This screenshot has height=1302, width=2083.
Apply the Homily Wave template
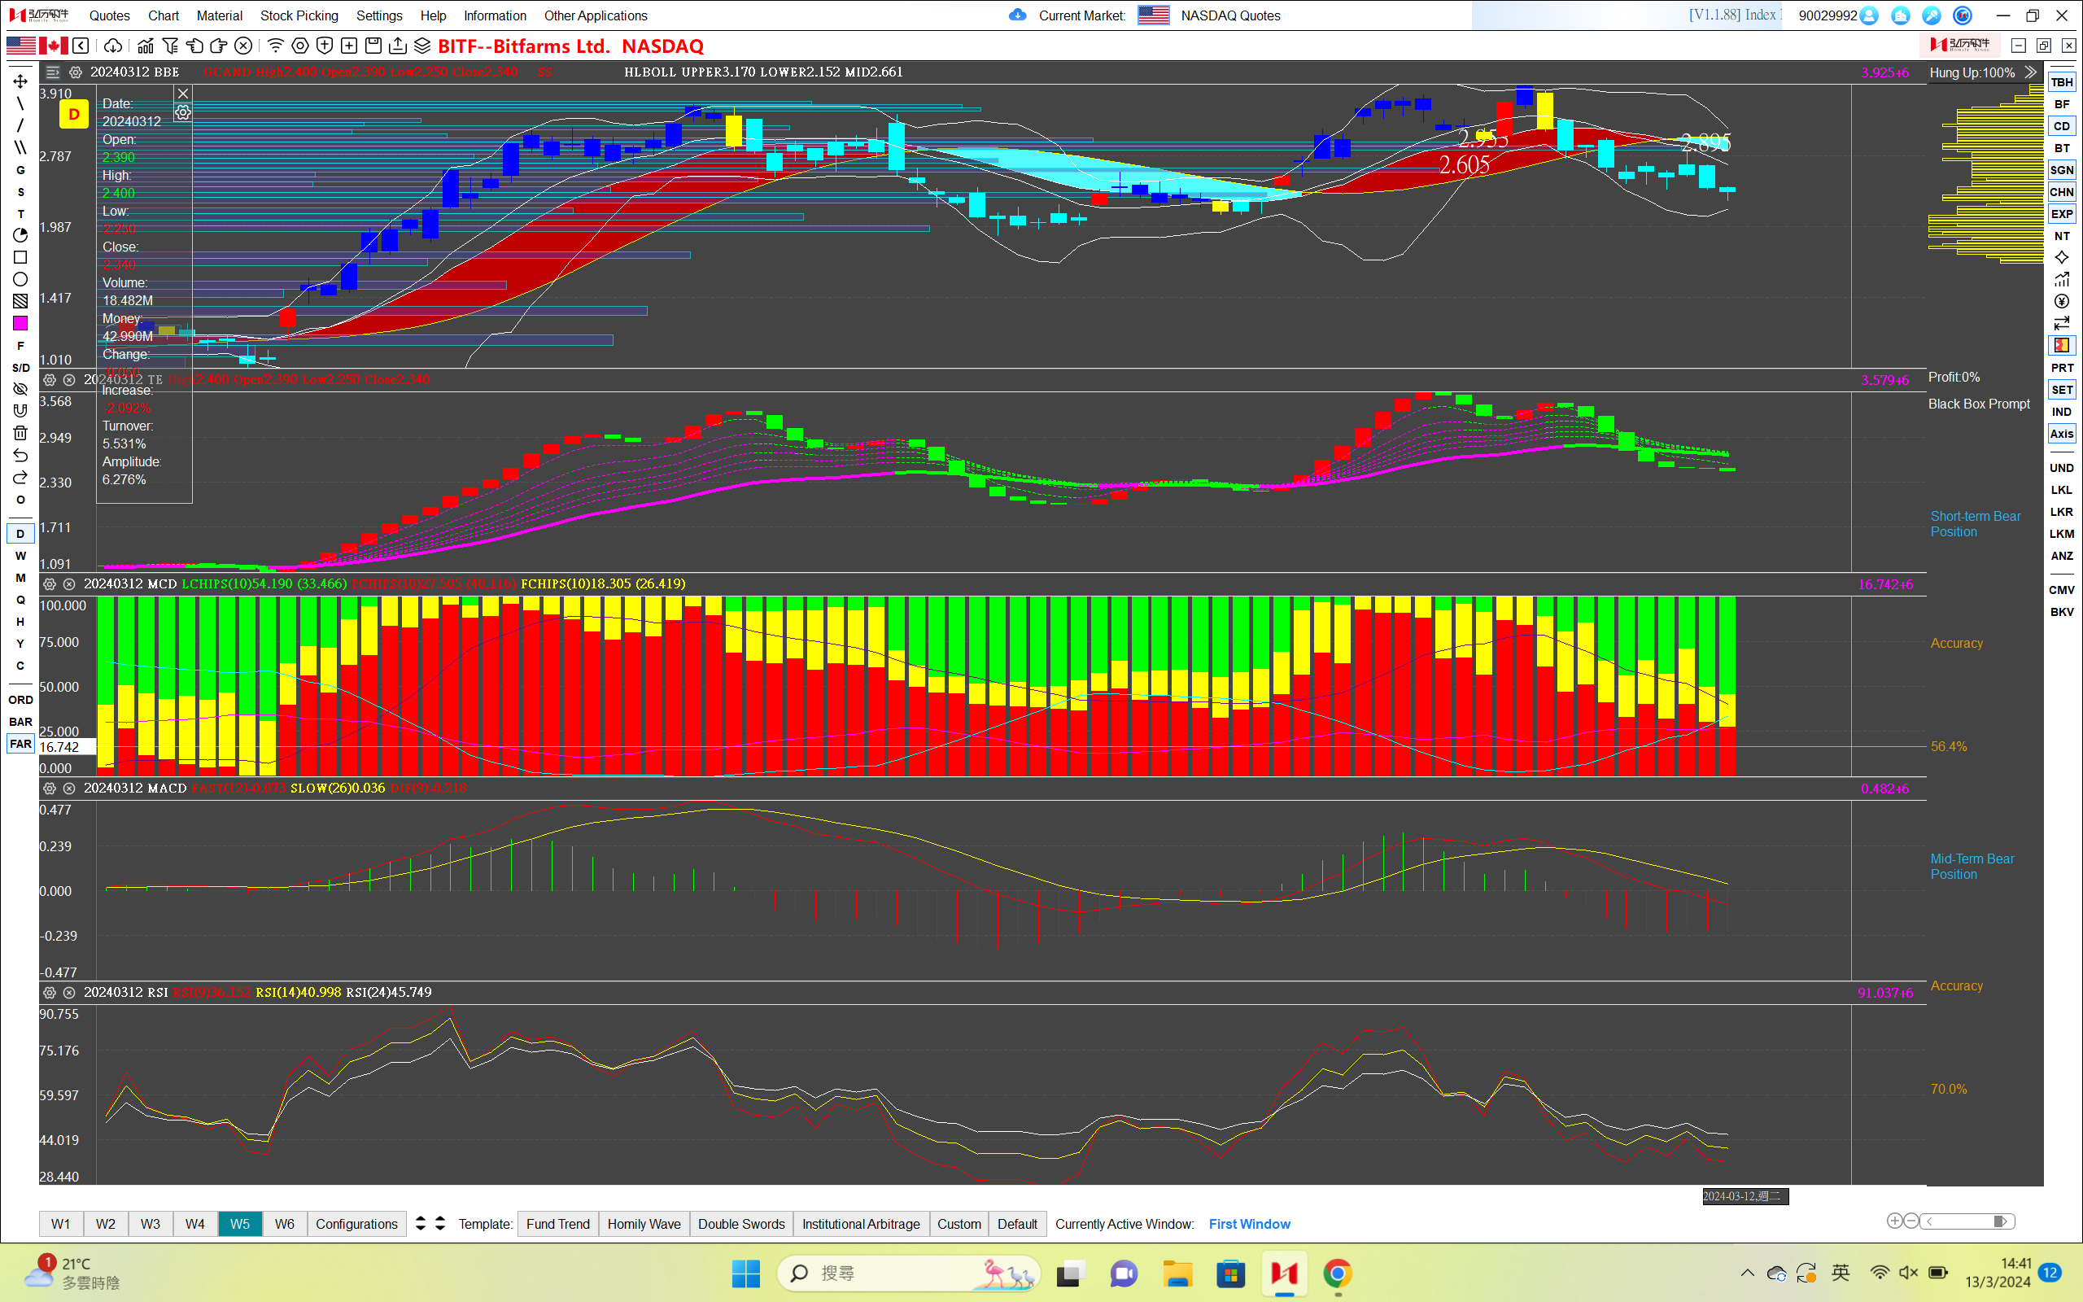[x=644, y=1224]
